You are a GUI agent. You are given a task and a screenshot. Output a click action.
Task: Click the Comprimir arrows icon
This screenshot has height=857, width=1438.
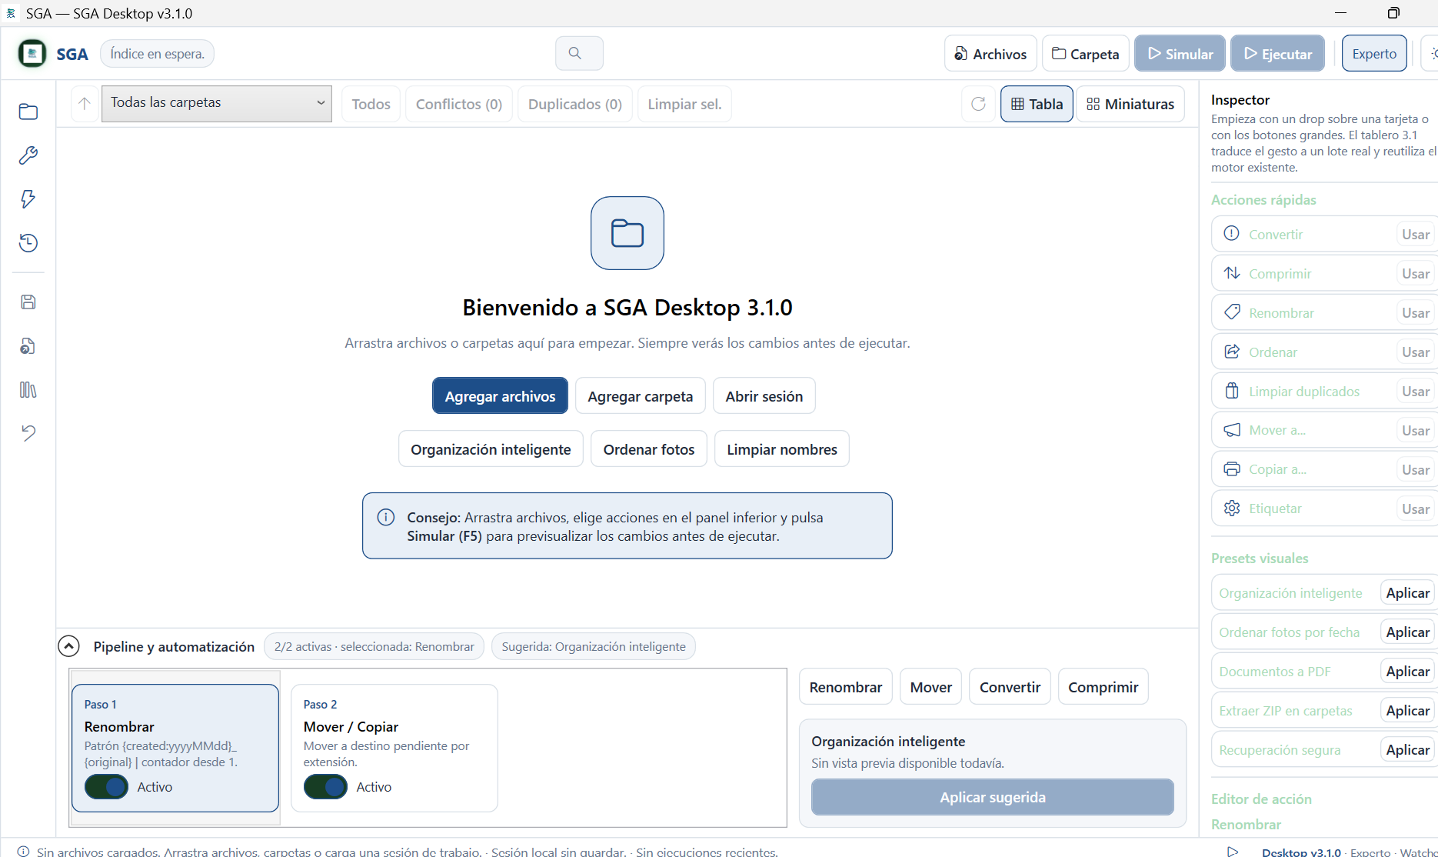coord(1232,273)
